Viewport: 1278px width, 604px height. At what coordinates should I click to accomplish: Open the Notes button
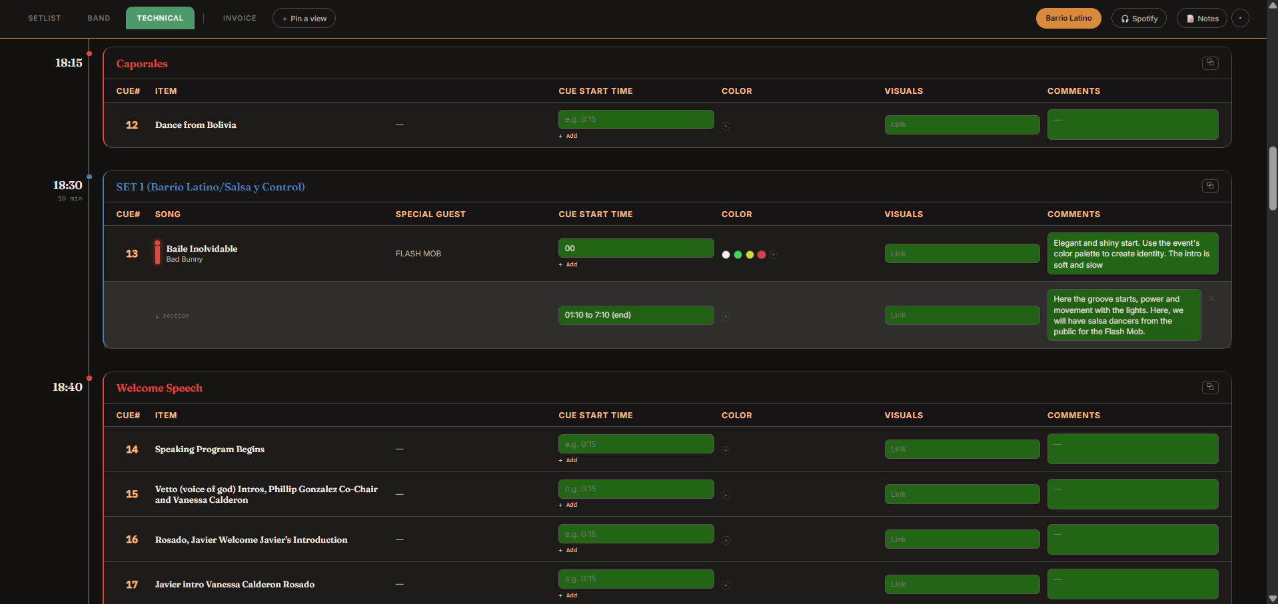tap(1202, 19)
